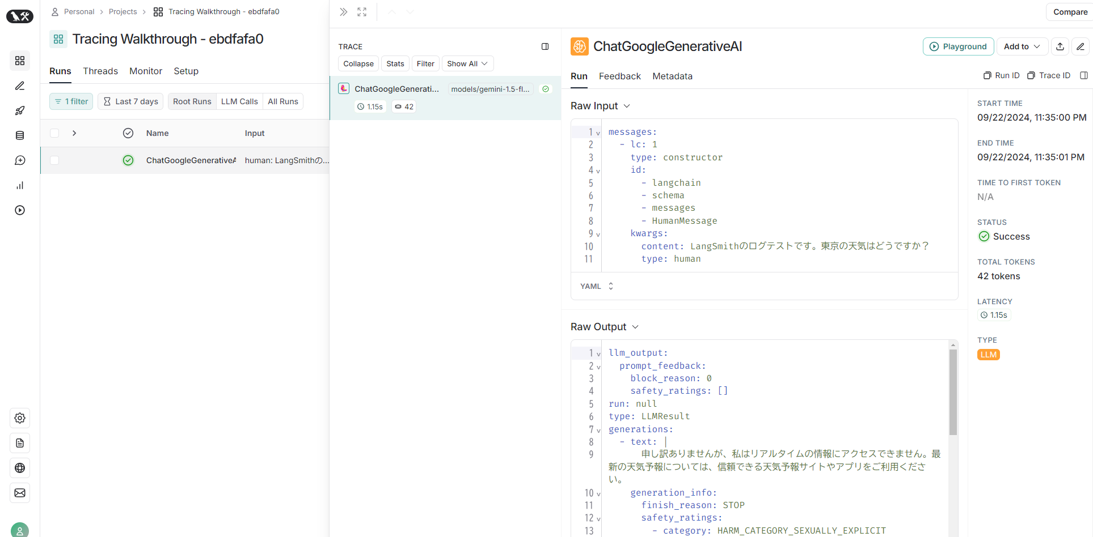Fold the messages line in Raw Input
This screenshot has height=537, width=1093.
[598, 133]
